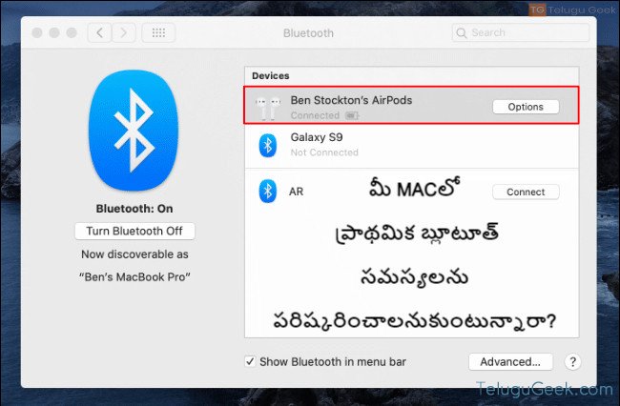Click the Galaxy S9 Bluetooth icon
Viewport: 620px width, 406px height.
click(x=268, y=145)
